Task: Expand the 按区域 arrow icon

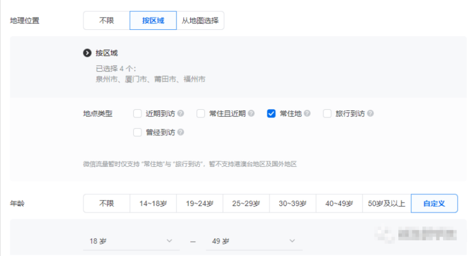Action: 87,53
